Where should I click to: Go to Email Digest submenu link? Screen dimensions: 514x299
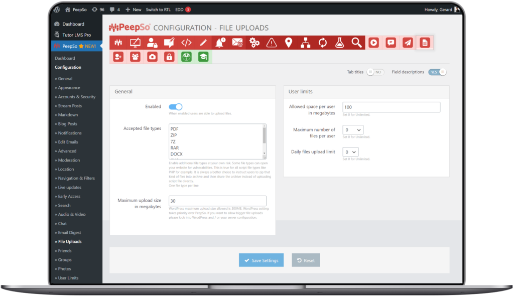tap(69, 232)
